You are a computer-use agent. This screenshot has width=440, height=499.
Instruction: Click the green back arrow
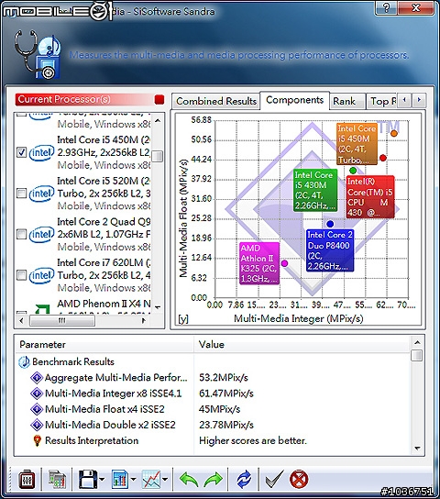point(189,480)
